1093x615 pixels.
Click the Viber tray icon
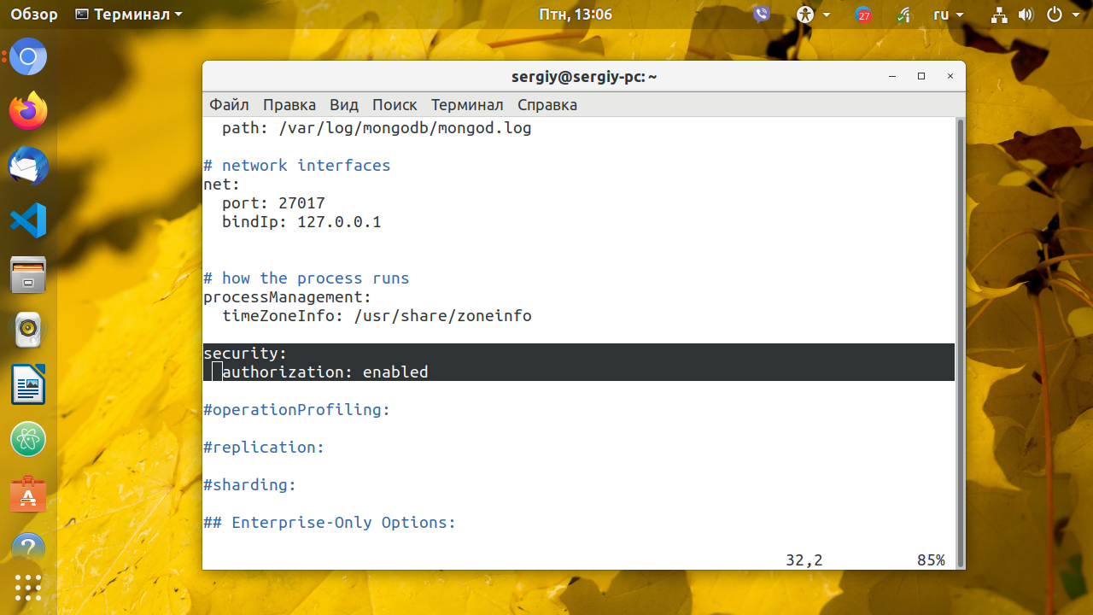[x=761, y=15]
